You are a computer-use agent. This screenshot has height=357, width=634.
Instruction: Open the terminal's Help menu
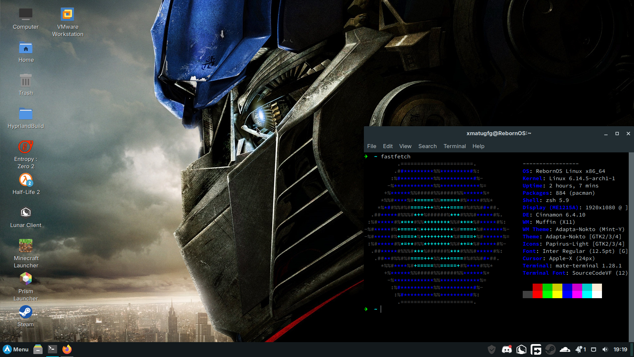[478, 146]
